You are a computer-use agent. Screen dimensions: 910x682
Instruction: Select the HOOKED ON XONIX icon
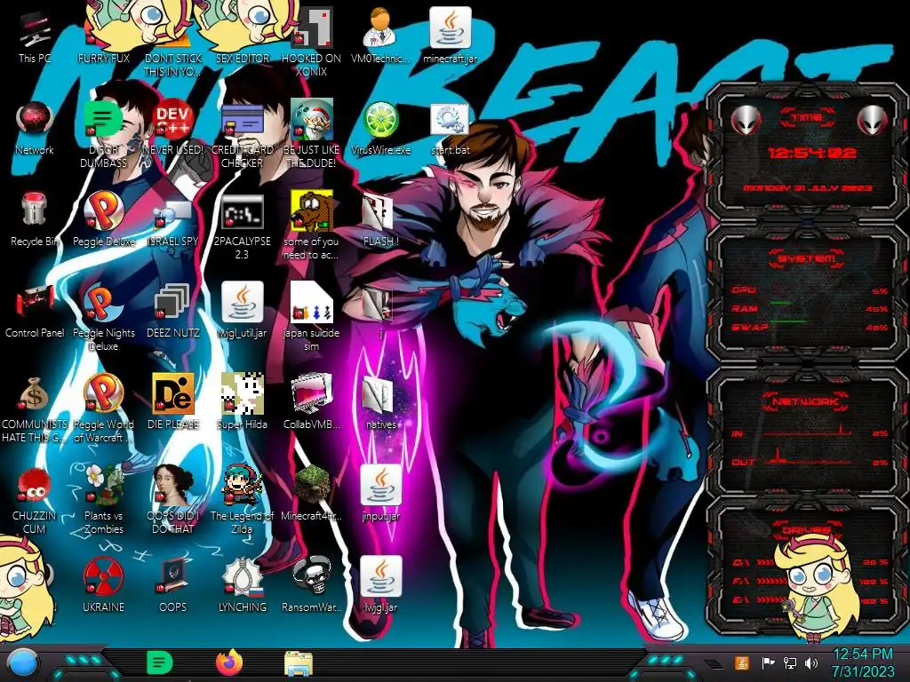pos(311,42)
